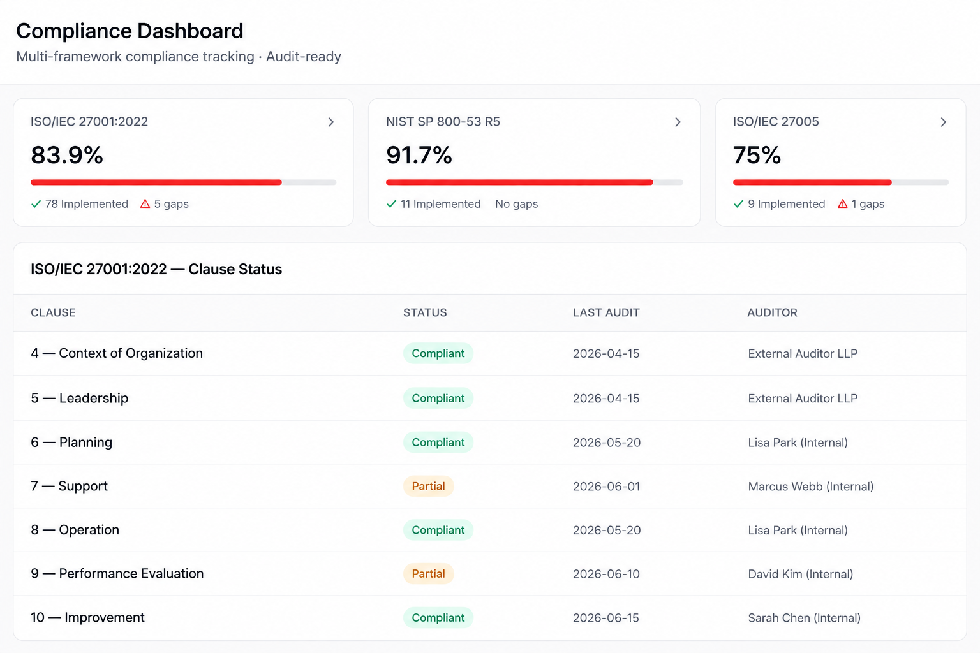Click the '9 Implemented' text
Screen dimensions: 980x653
click(786, 204)
